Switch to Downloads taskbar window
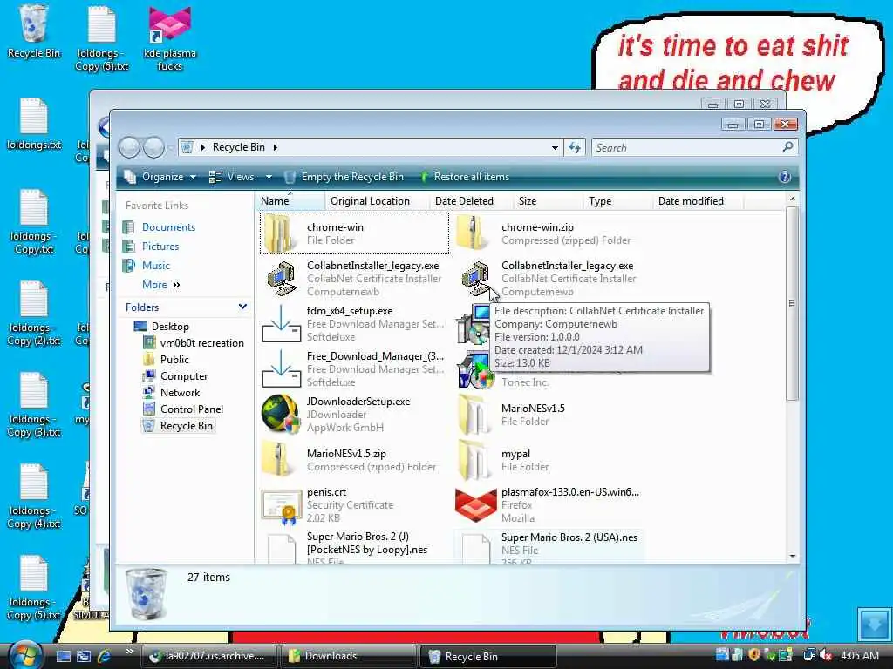Screen dimensions: 893x669 pyautogui.click(x=348, y=656)
